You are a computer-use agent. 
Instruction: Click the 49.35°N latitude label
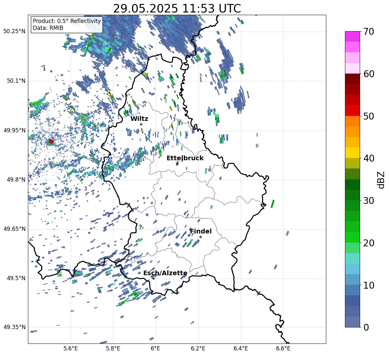(x=14, y=327)
